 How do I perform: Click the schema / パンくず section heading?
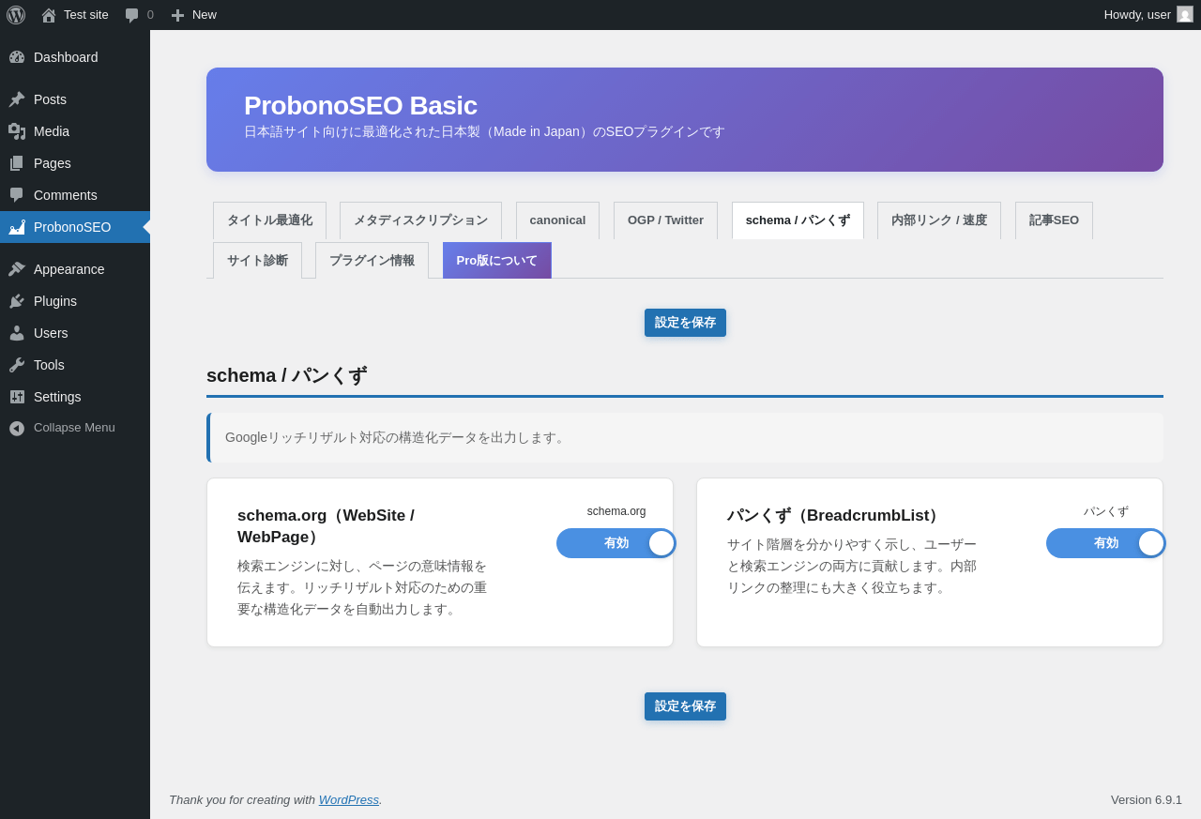[x=286, y=375]
